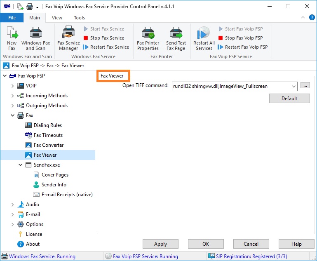
Task: Click Send Test Fax Page
Action: coord(176,38)
